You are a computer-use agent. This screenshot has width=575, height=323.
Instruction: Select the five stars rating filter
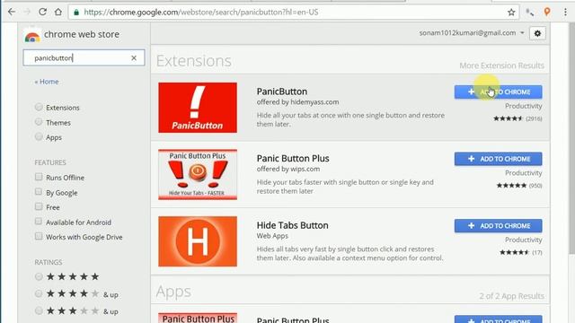click(39, 276)
